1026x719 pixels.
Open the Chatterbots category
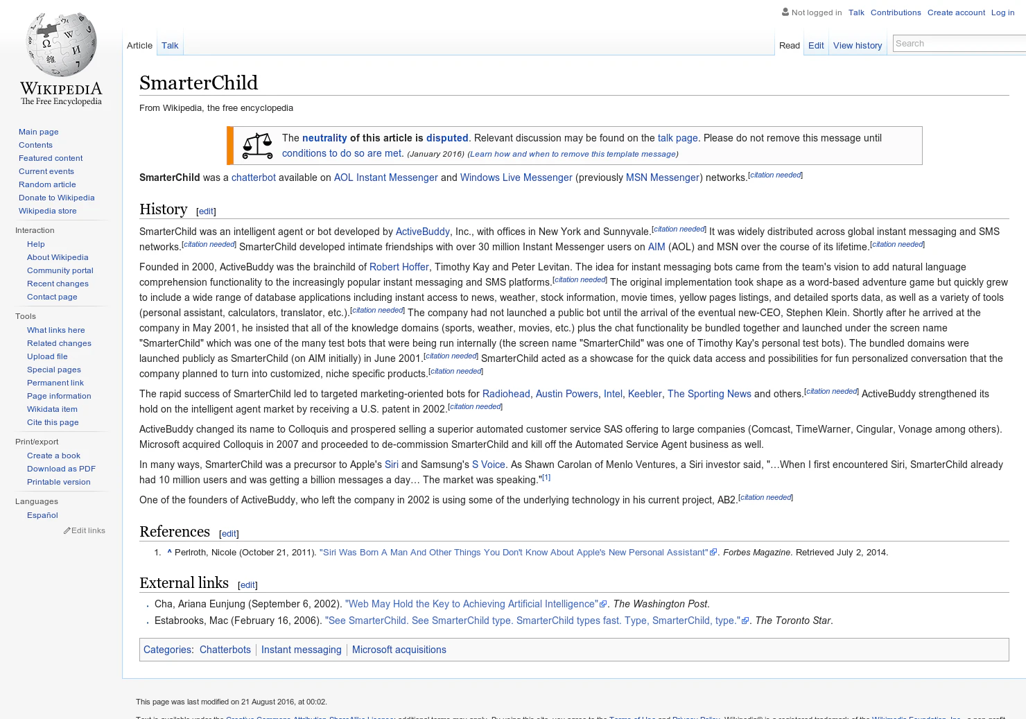225,650
